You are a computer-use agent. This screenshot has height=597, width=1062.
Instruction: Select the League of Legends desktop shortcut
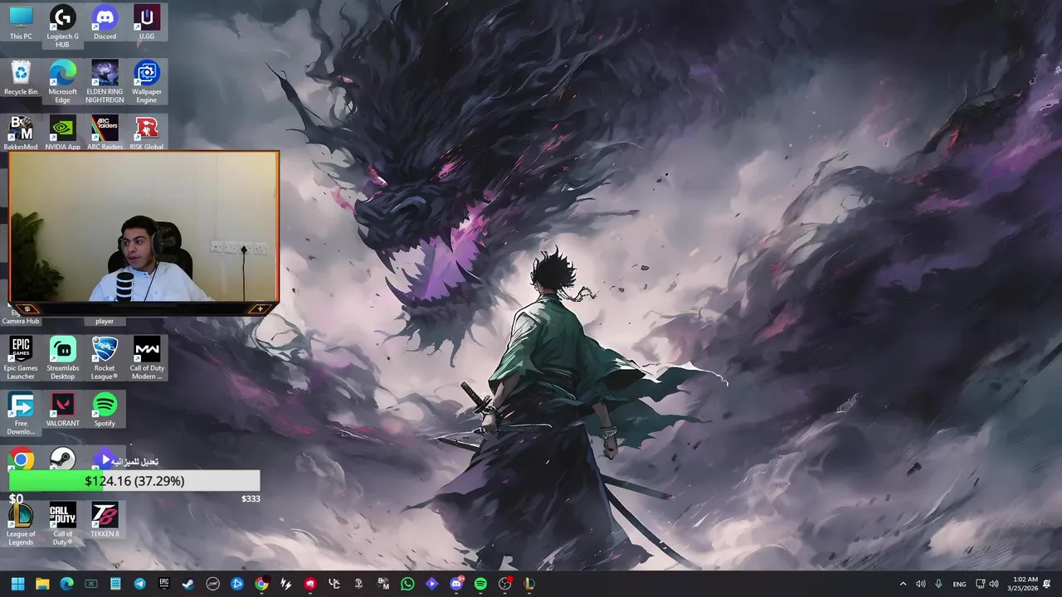point(21,524)
